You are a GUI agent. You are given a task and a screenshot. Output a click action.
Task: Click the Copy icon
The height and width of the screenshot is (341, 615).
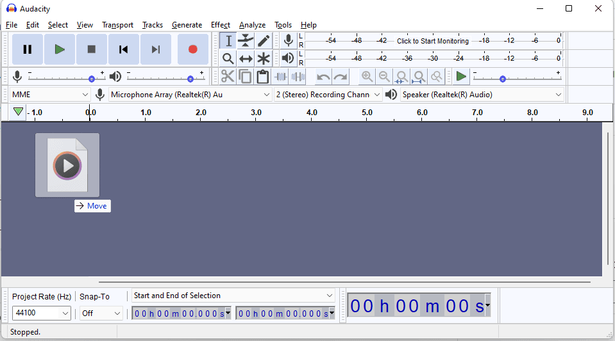(245, 76)
